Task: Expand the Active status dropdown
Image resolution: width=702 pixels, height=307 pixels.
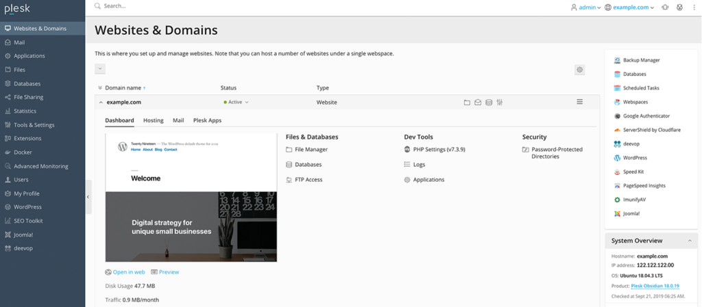Action: coord(236,102)
